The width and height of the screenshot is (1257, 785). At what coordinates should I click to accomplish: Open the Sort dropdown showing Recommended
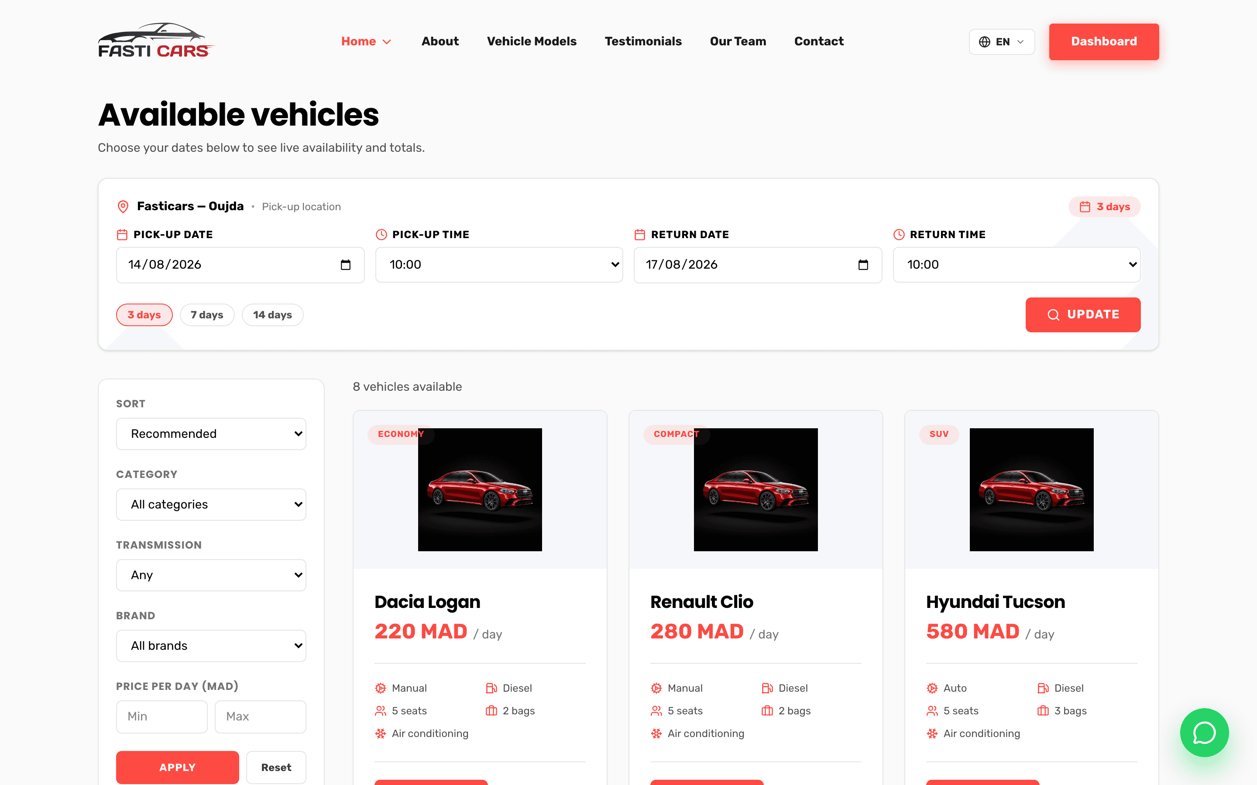pos(211,433)
